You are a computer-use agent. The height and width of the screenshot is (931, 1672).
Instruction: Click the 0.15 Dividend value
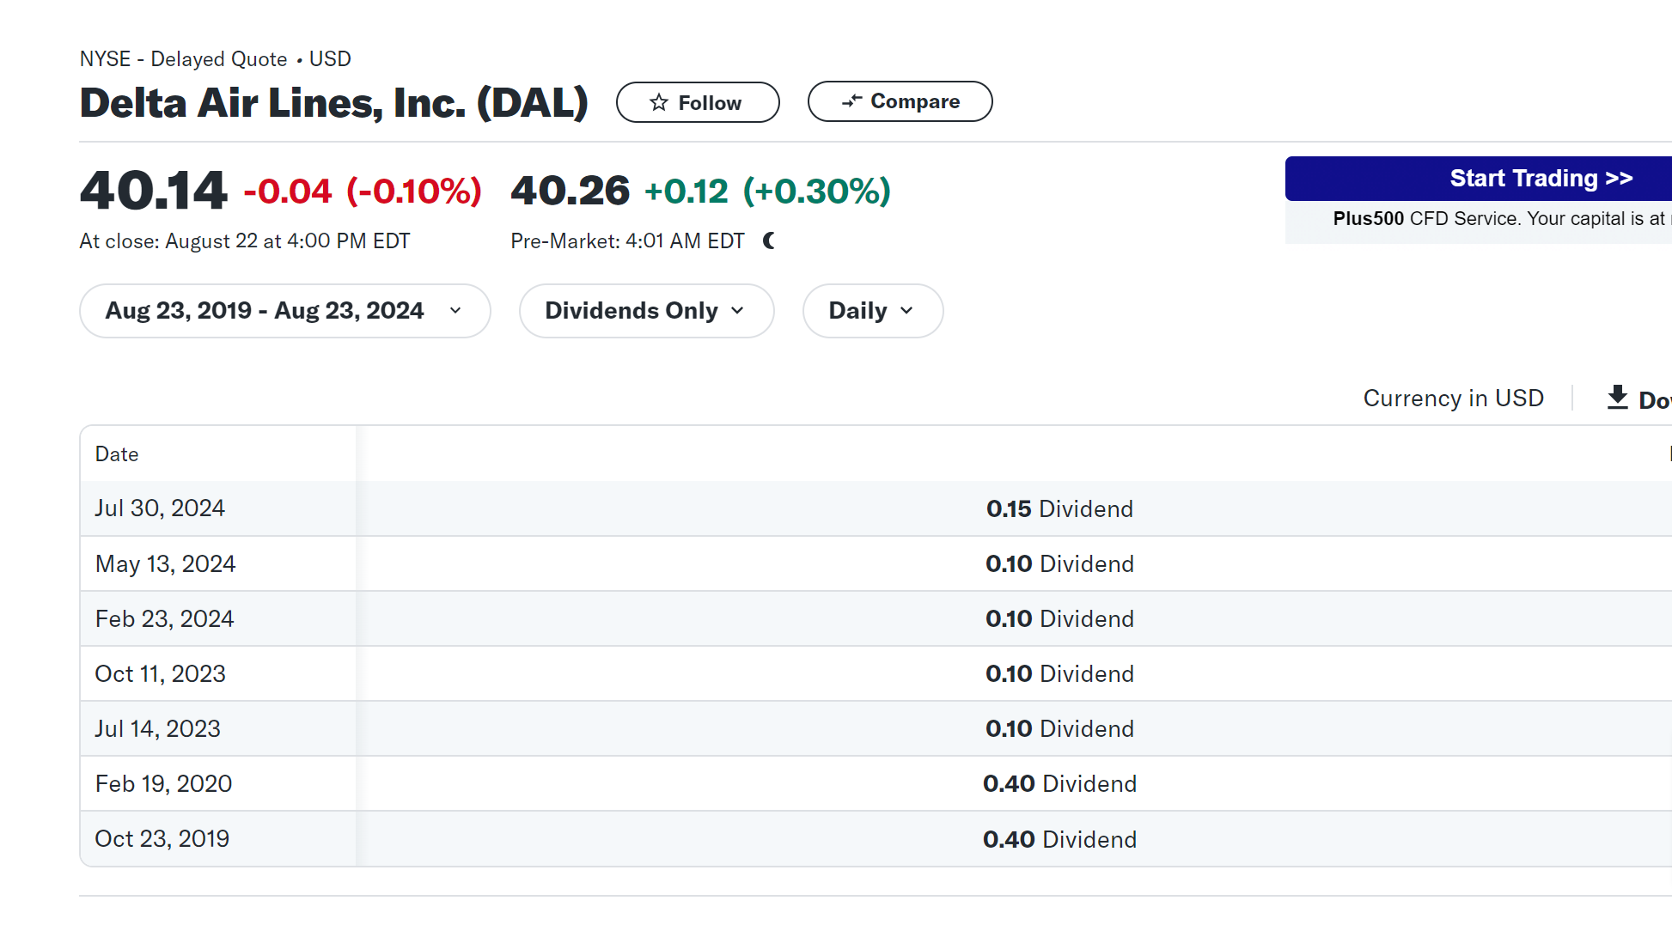point(1059,509)
